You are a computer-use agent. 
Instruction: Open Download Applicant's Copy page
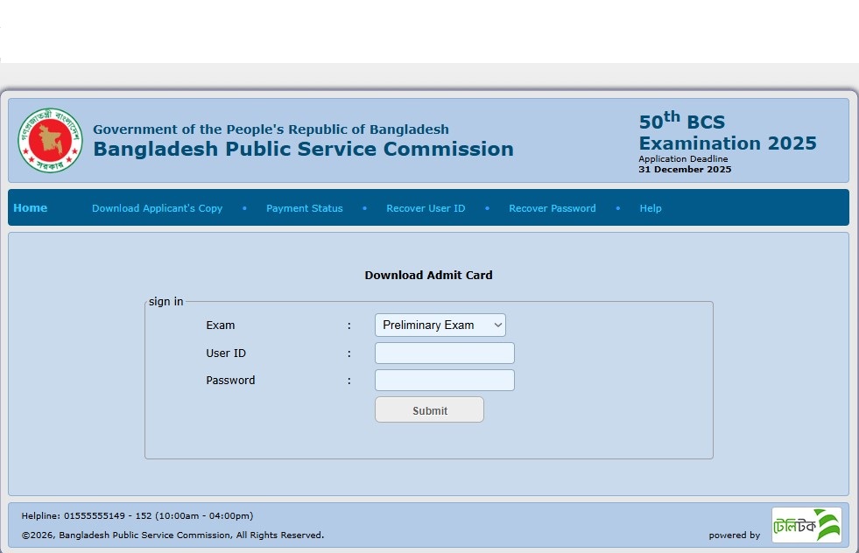tap(157, 208)
